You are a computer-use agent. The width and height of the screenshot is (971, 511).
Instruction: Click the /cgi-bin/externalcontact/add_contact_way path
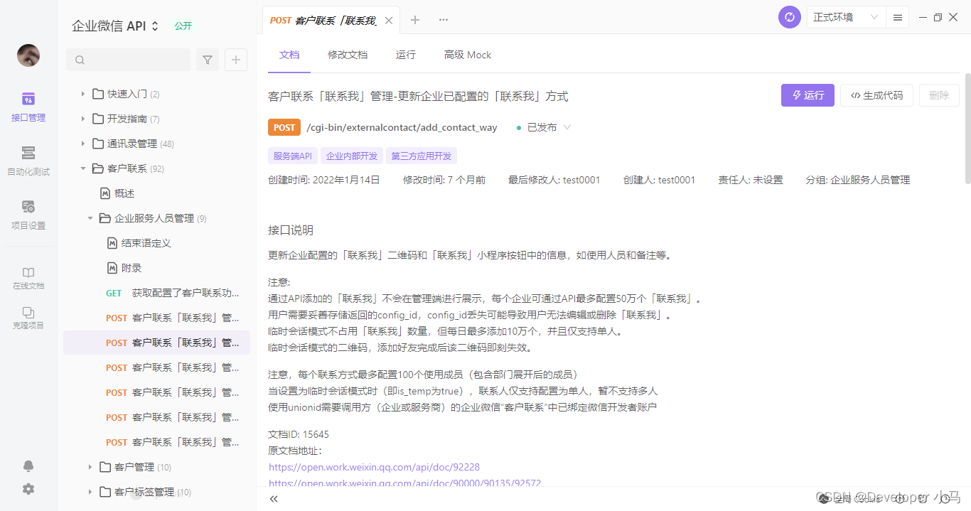(402, 127)
